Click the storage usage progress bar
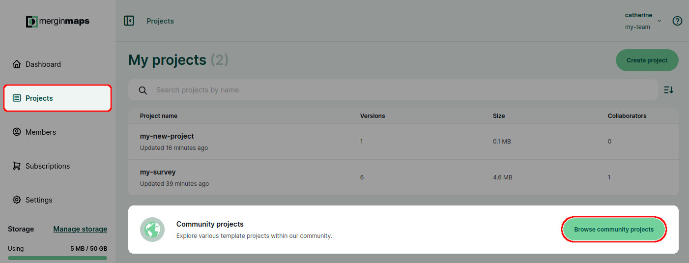689x263 pixels. tap(57, 258)
